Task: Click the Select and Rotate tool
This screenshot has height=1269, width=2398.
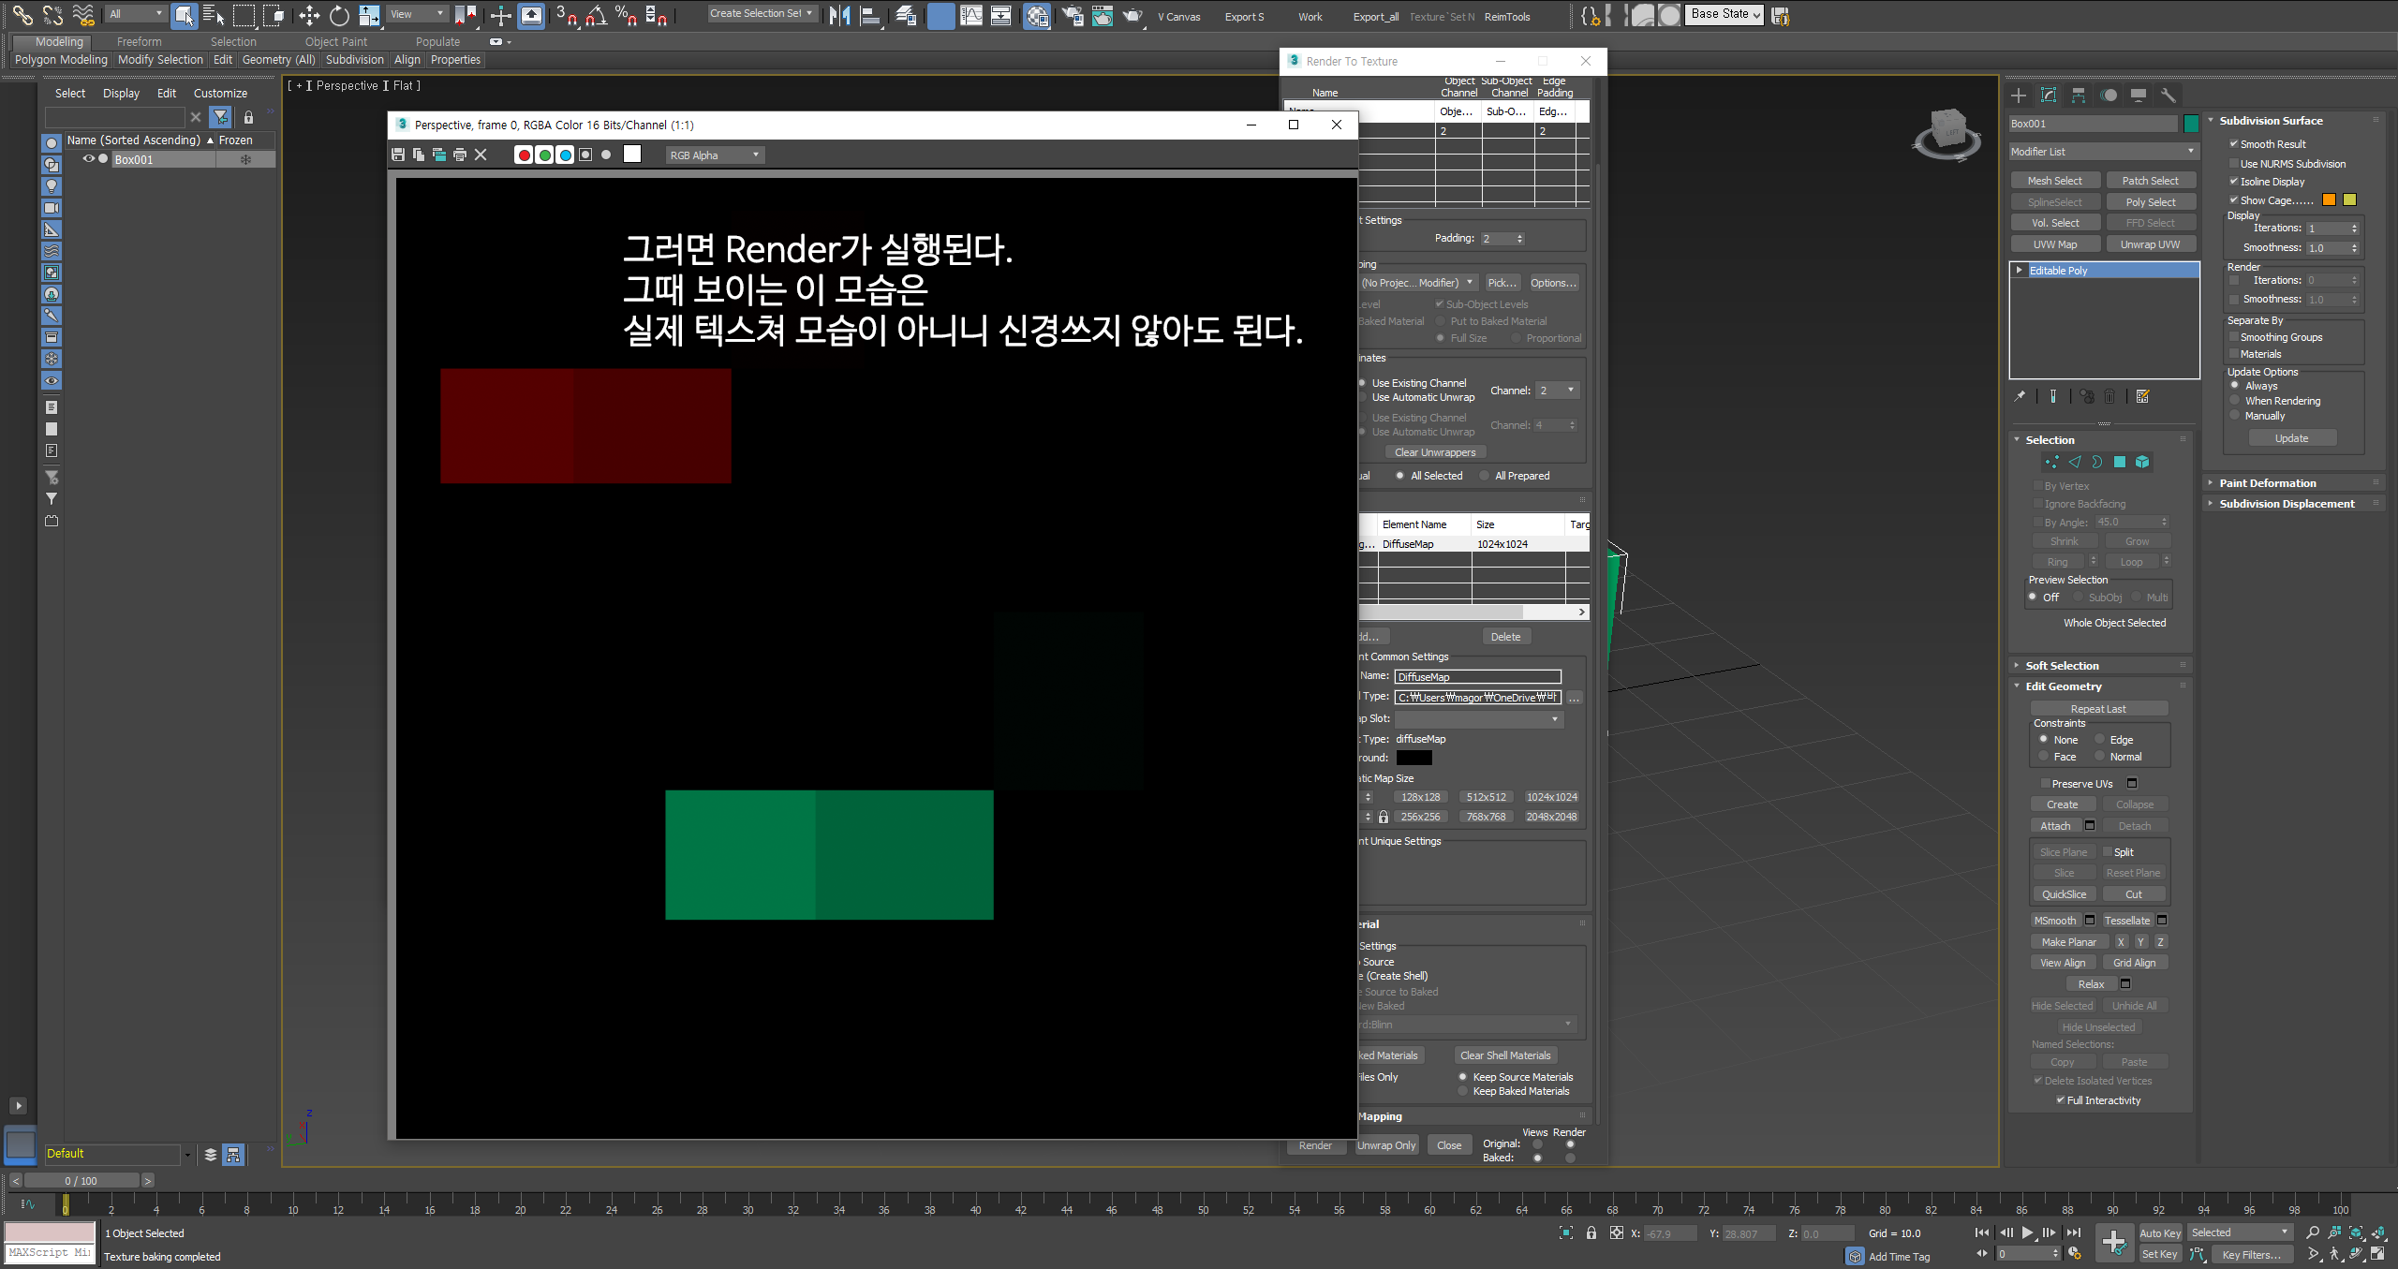Action: [x=339, y=15]
